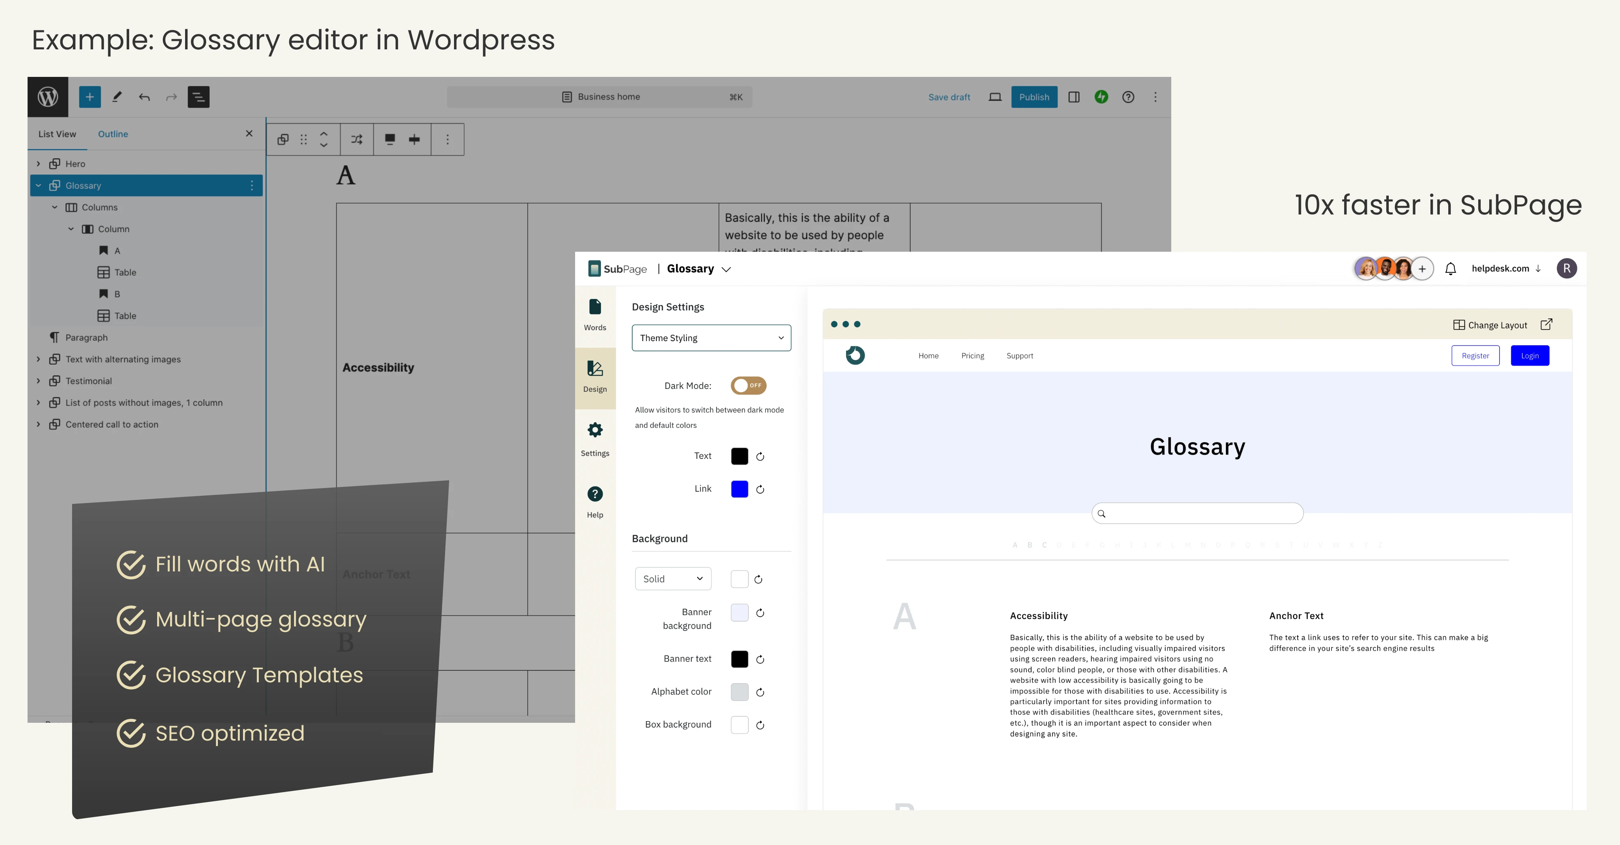Open the Words section in SubPage sidebar

pyautogui.click(x=595, y=315)
